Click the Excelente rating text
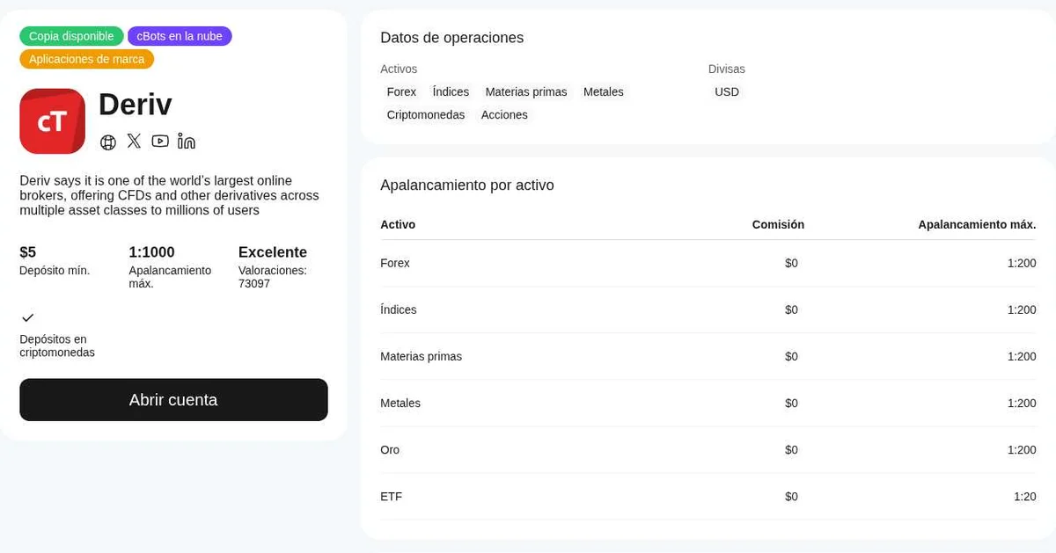This screenshot has width=1056, height=553. coord(273,252)
